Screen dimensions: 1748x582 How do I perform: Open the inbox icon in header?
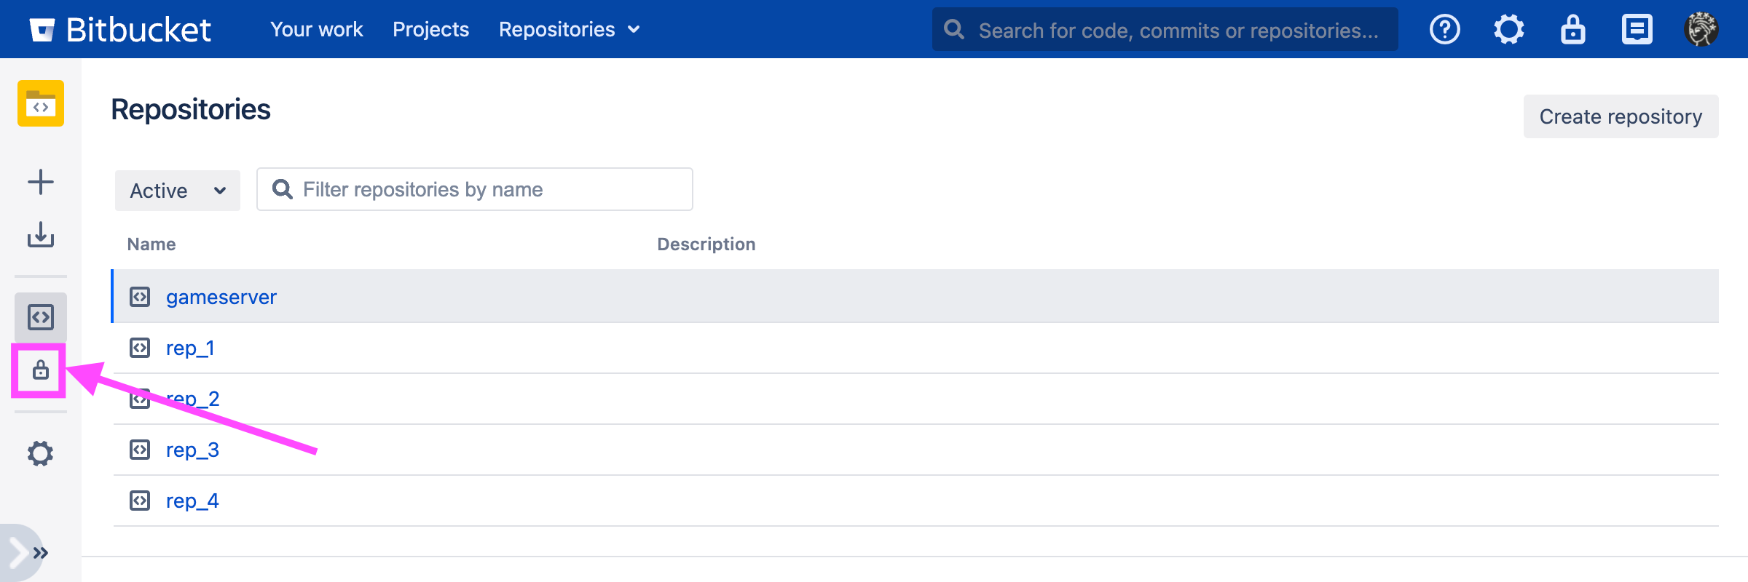[x=1637, y=30]
